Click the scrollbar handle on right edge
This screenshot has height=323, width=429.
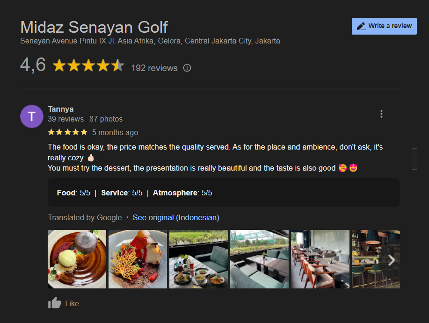414,159
